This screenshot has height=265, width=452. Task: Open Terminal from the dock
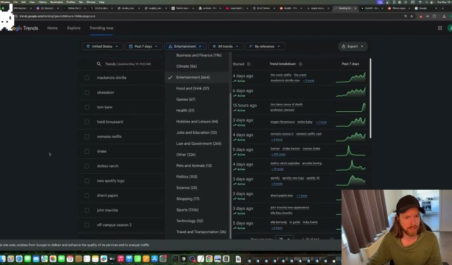pos(175,259)
